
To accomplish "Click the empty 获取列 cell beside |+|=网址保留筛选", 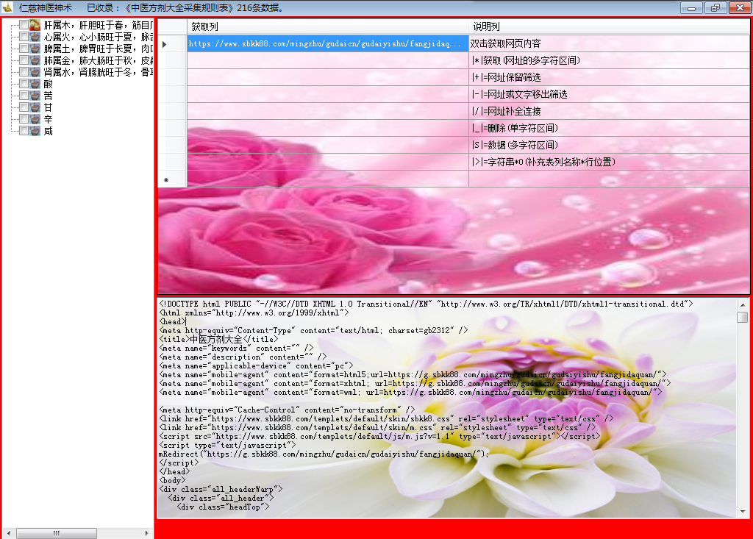I will (327, 77).
